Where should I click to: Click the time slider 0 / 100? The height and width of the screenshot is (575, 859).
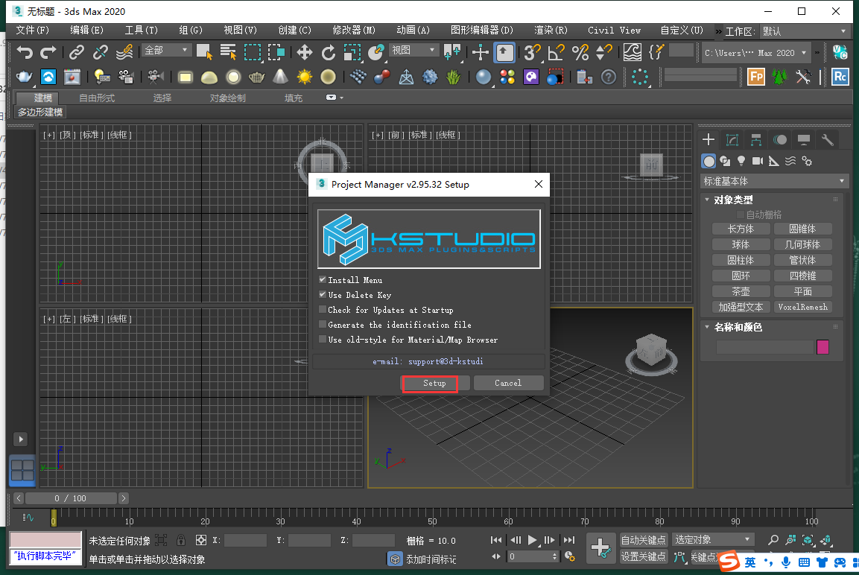coord(71,498)
